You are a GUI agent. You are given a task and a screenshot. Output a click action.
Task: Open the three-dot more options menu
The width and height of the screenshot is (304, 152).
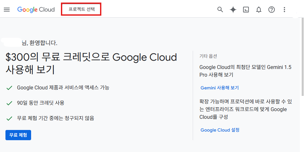coord(284,10)
